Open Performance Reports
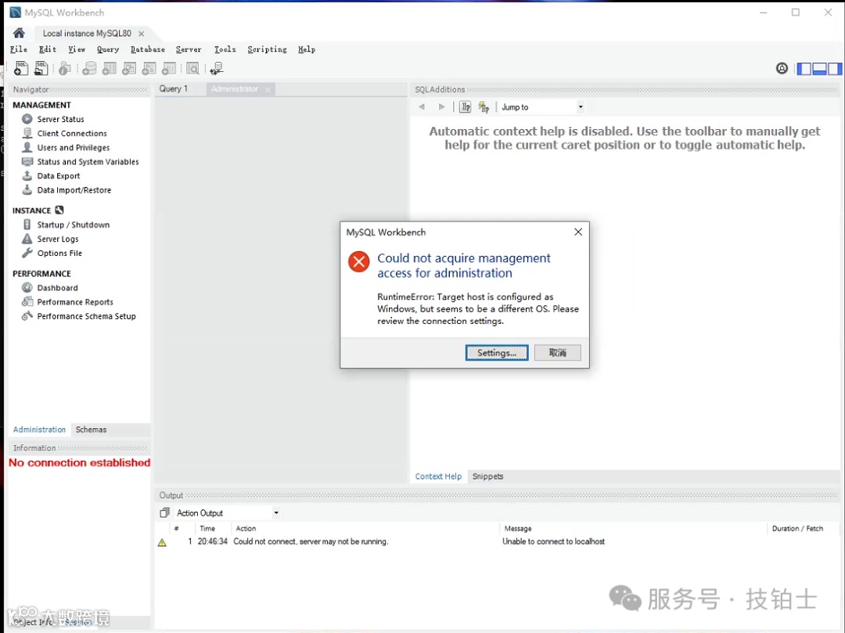 pos(75,302)
